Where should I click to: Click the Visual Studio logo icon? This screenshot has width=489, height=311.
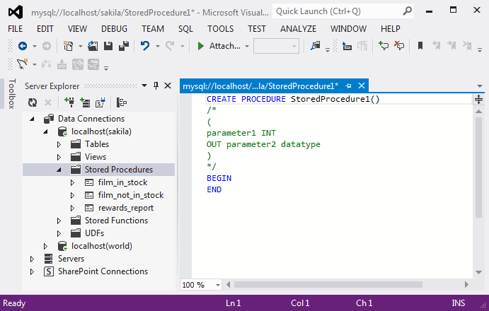click(16, 12)
